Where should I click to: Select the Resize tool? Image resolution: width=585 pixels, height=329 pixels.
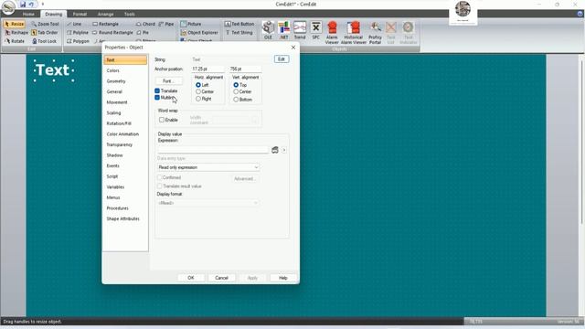[15, 24]
